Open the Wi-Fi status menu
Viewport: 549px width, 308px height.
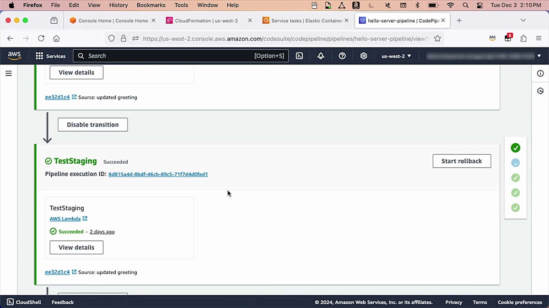[451, 5]
